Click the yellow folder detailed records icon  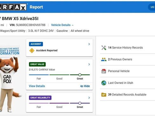(104, 95)
